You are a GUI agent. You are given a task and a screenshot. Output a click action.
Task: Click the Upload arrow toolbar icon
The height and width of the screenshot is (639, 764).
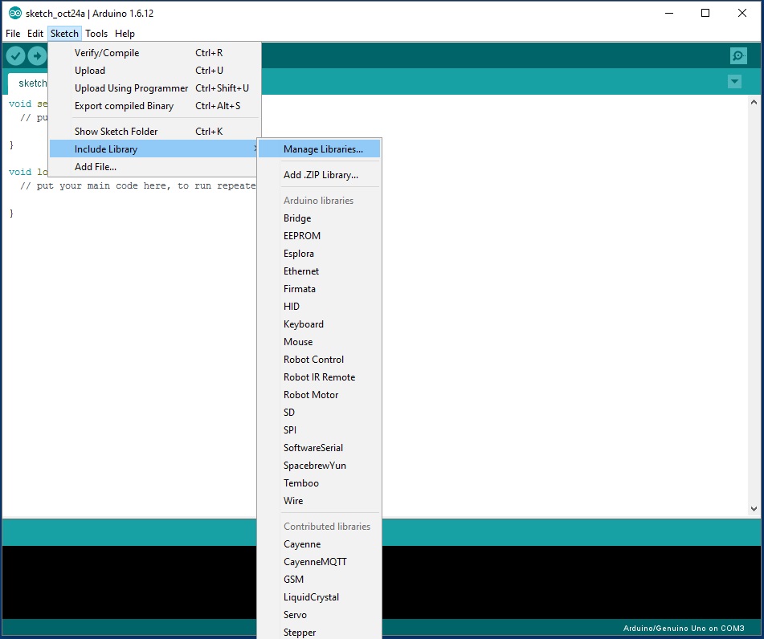[x=37, y=56]
